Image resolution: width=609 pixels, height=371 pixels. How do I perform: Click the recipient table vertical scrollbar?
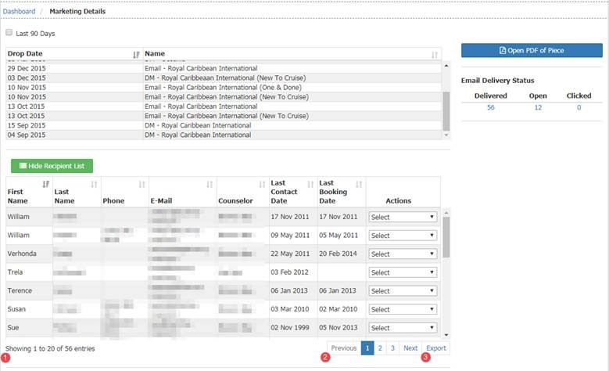click(x=446, y=236)
